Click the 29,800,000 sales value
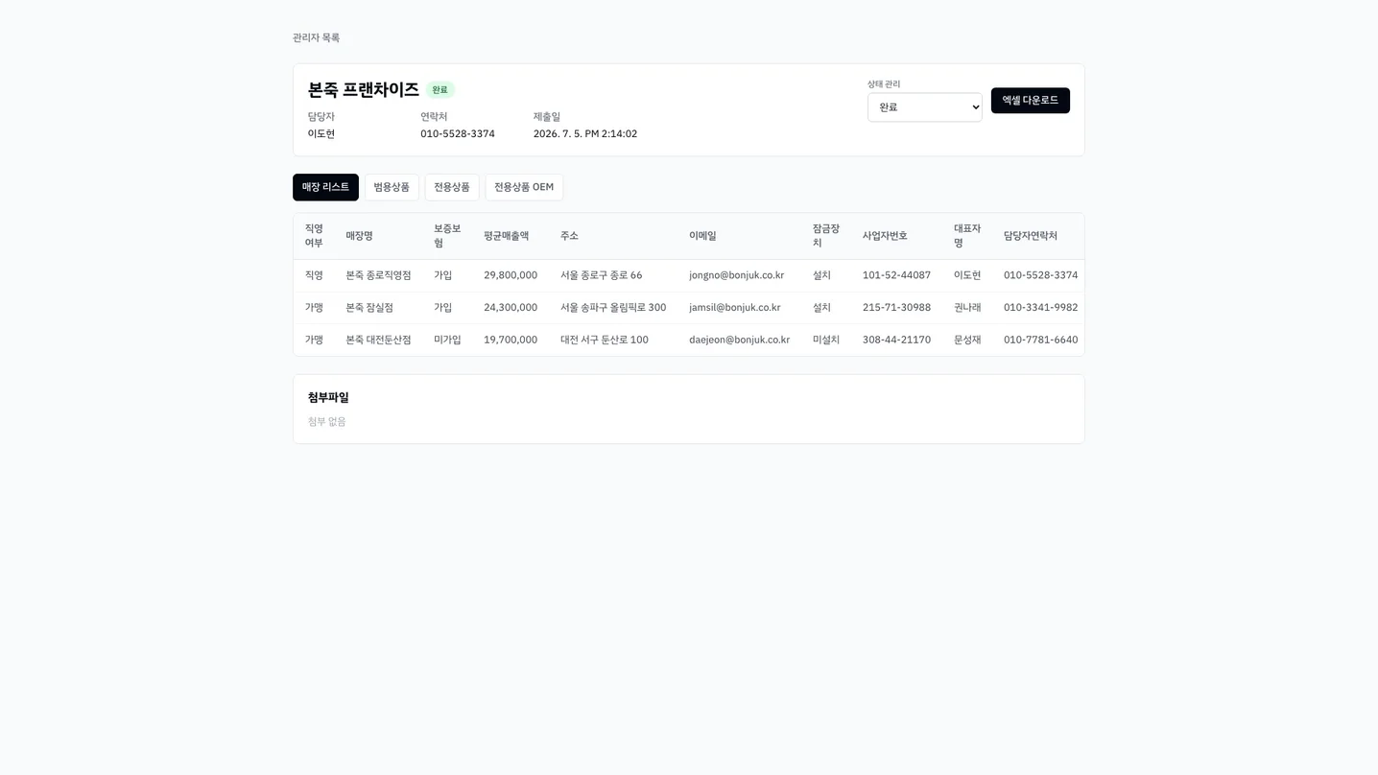 pyautogui.click(x=511, y=275)
